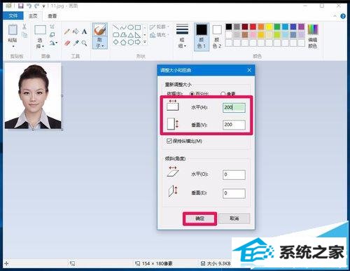Expand the shapes gallery More arrow
Image resolution: width=350 pixels, height=271 pixels.
pyautogui.click(x=145, y=42)
